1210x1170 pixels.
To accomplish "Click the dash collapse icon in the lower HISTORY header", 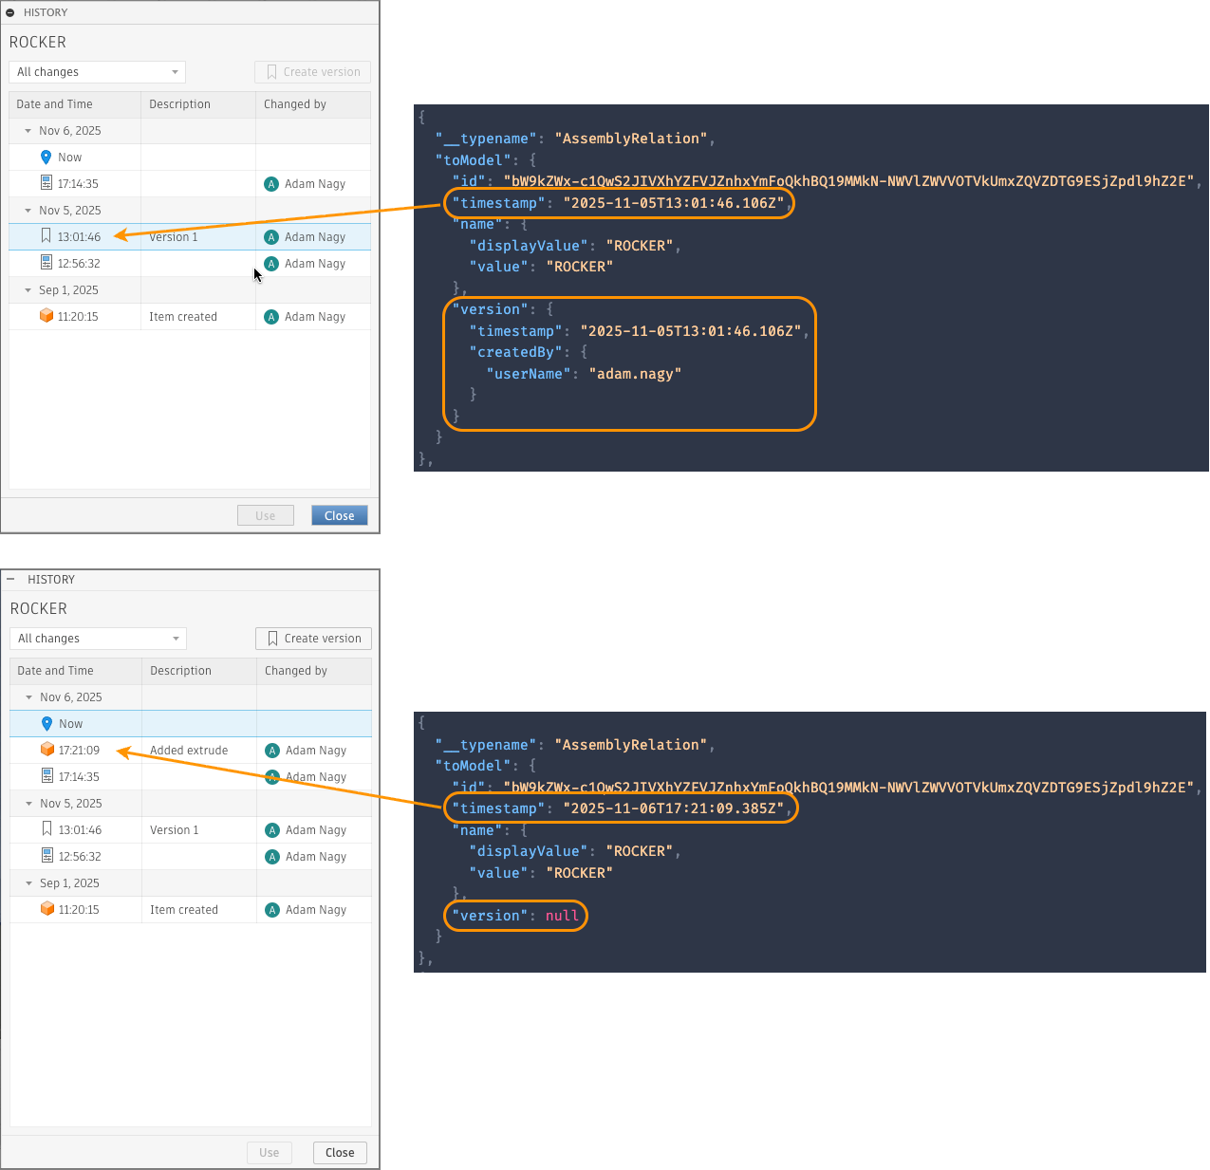I will tap(10, 579).
